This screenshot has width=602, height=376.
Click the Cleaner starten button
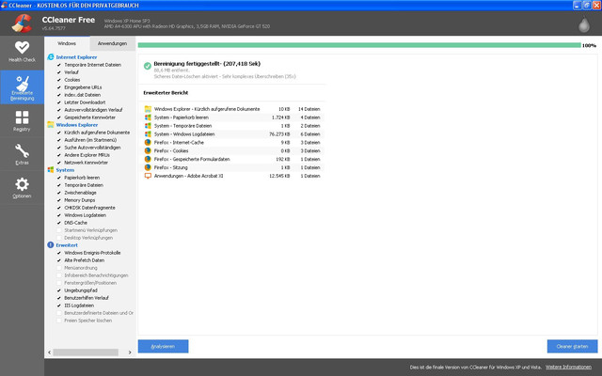(x=572, y=346)
